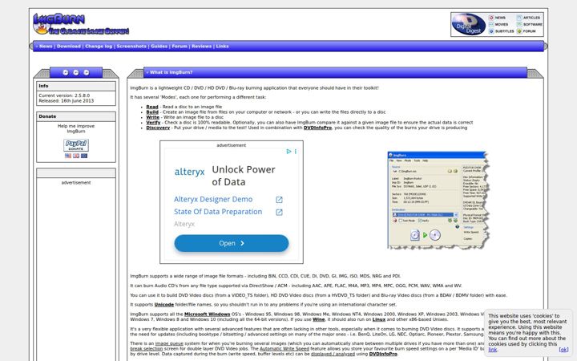Click the PayPal Donate button
Screen dimensions: 577x361
pyautogui.click(x=76, y=145)
